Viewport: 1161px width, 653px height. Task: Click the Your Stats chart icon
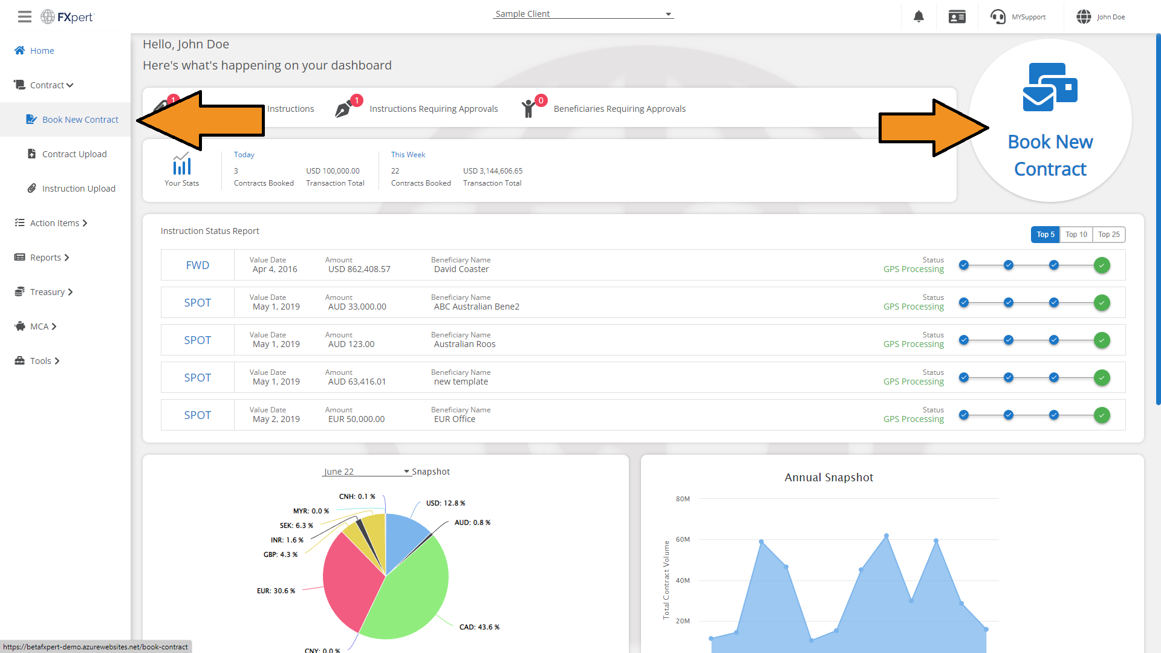click(x=181, y=164)
